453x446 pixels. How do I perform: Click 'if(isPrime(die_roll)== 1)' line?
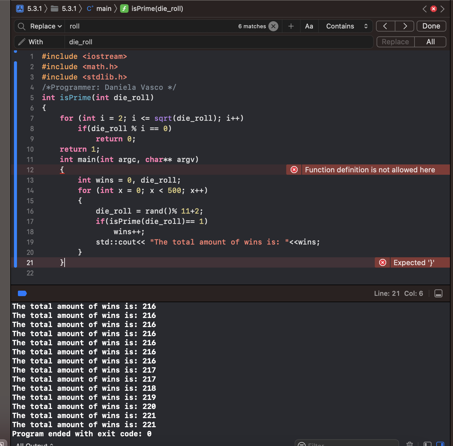pyautogui.click(x=152, y=221)
